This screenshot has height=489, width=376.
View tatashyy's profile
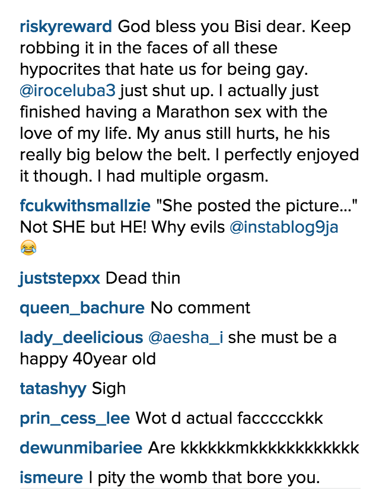[53, 389]
